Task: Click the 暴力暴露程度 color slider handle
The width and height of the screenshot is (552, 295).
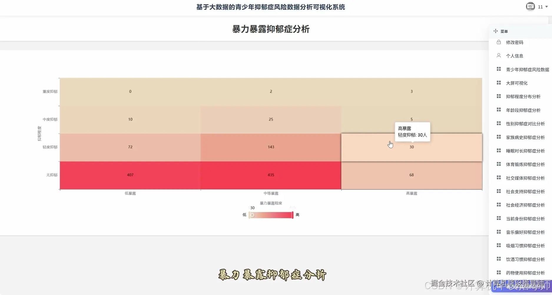Action: (x=252, y=215)
